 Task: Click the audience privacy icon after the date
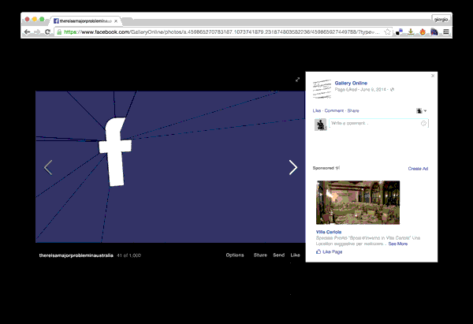[392, 90]
